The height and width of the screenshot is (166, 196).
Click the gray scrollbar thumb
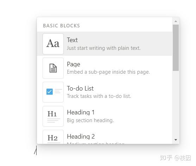(176, 48)
